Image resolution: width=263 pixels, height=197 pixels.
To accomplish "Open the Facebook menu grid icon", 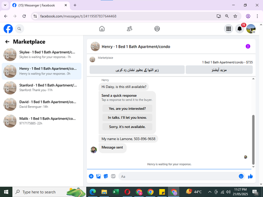I will click(x=228, y=29).
